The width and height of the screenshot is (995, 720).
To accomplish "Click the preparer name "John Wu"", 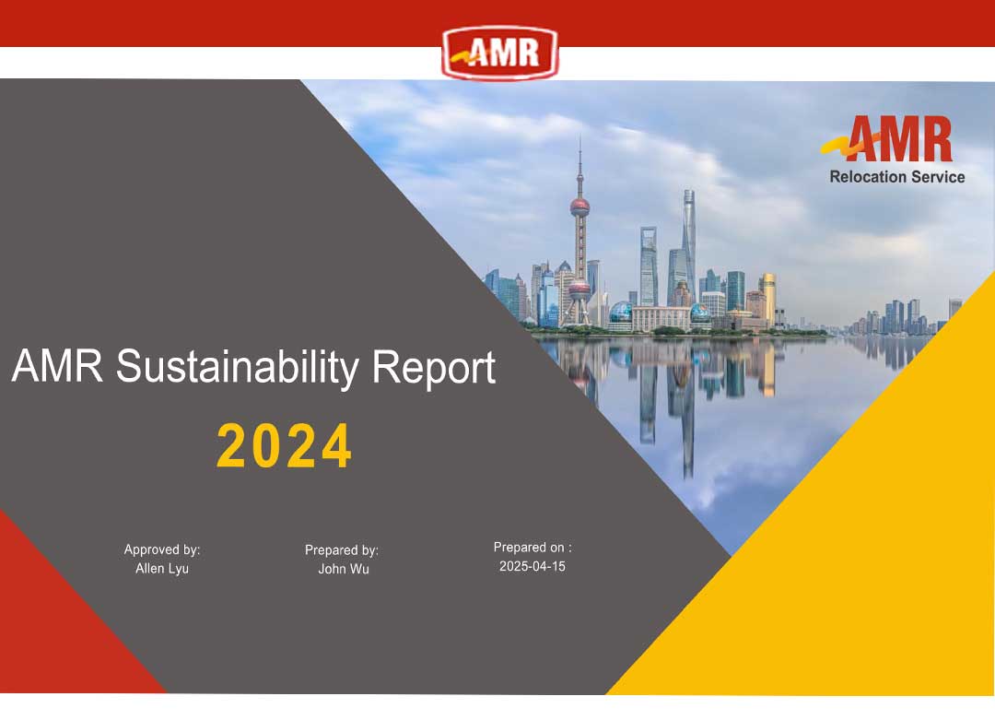I will [x=344, y=569].
